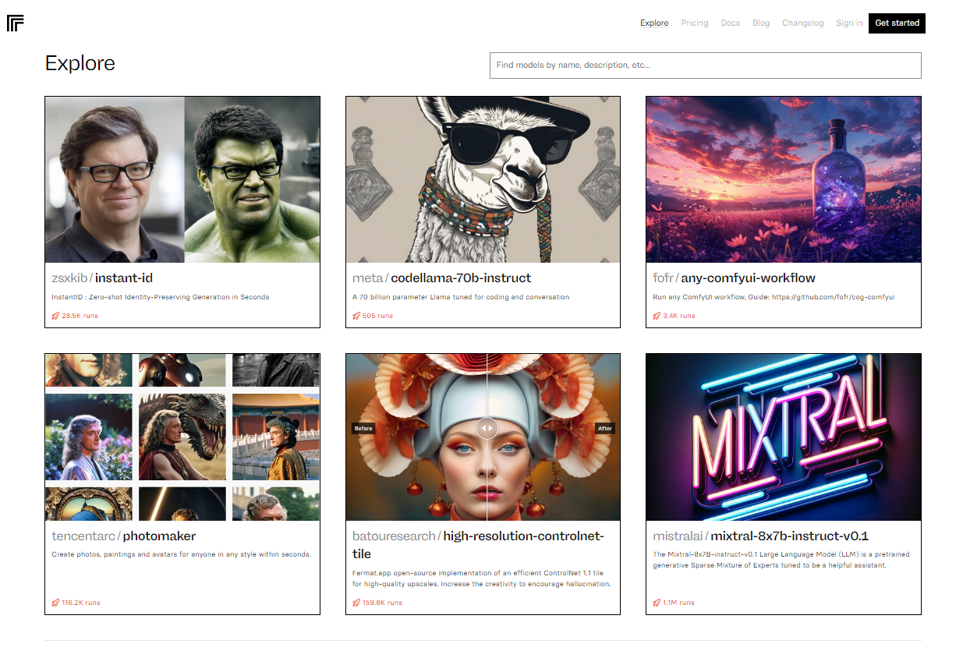
Task: Open any-comfyui-workflow model link
Action: pos(749,278)
